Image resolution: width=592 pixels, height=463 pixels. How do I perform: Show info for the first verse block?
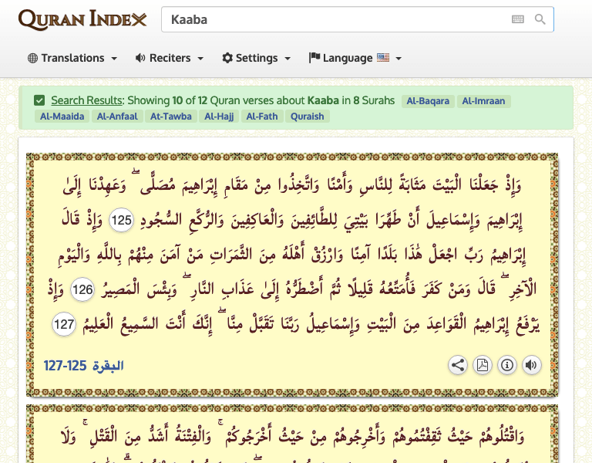tap(507, 365)
